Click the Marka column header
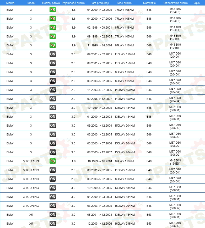The width and height of the screenshot is (205, 228). point(10,3)
